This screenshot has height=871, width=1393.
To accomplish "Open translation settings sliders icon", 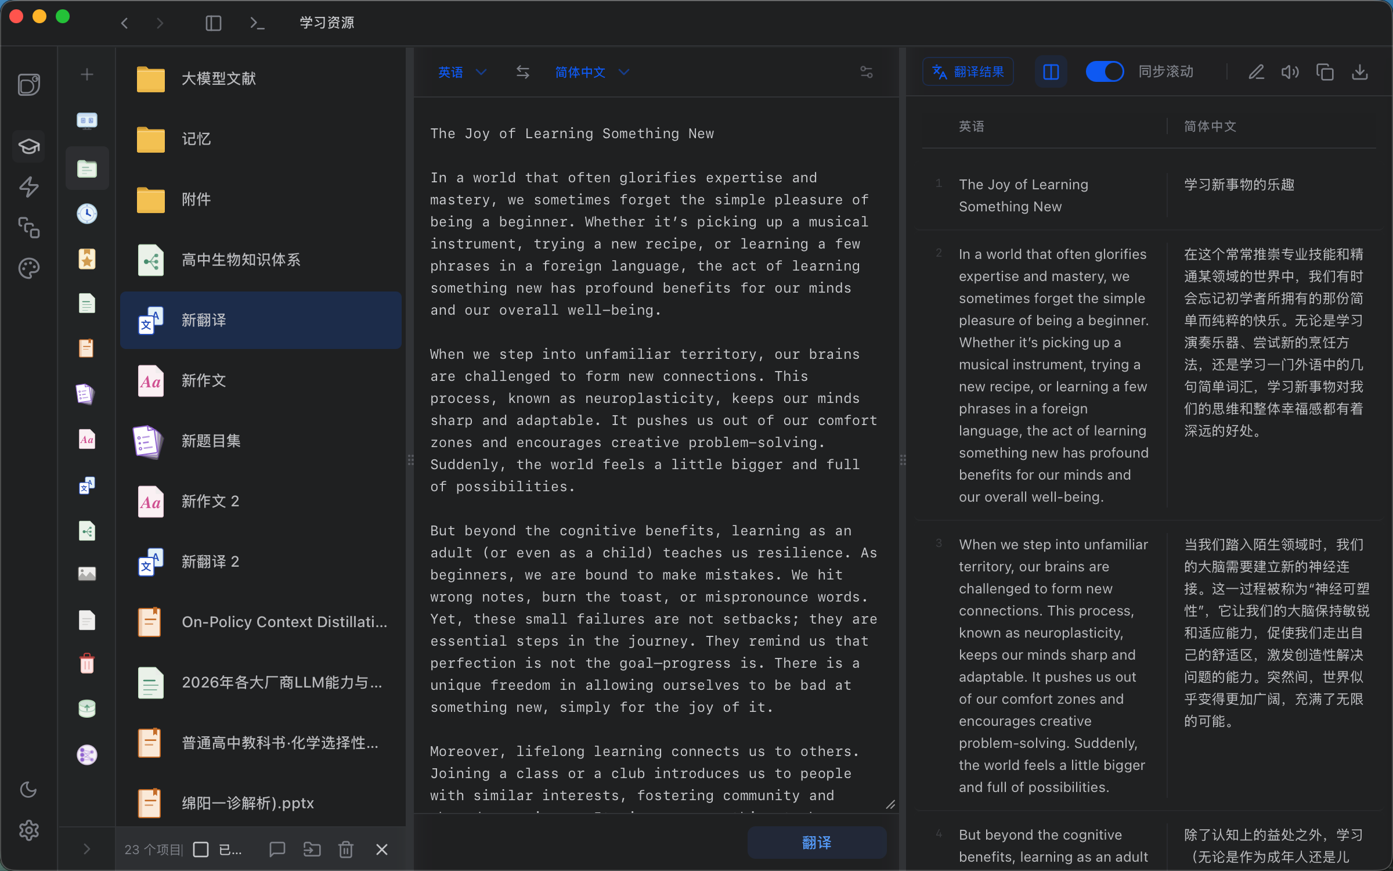I will (x=866, y=72).
